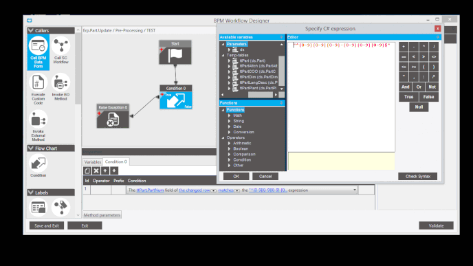Image resolution: width=473 pixels, height=266 pixels.
Task: Switch to the Condition 0 tab
Action: tap(115, 162)
